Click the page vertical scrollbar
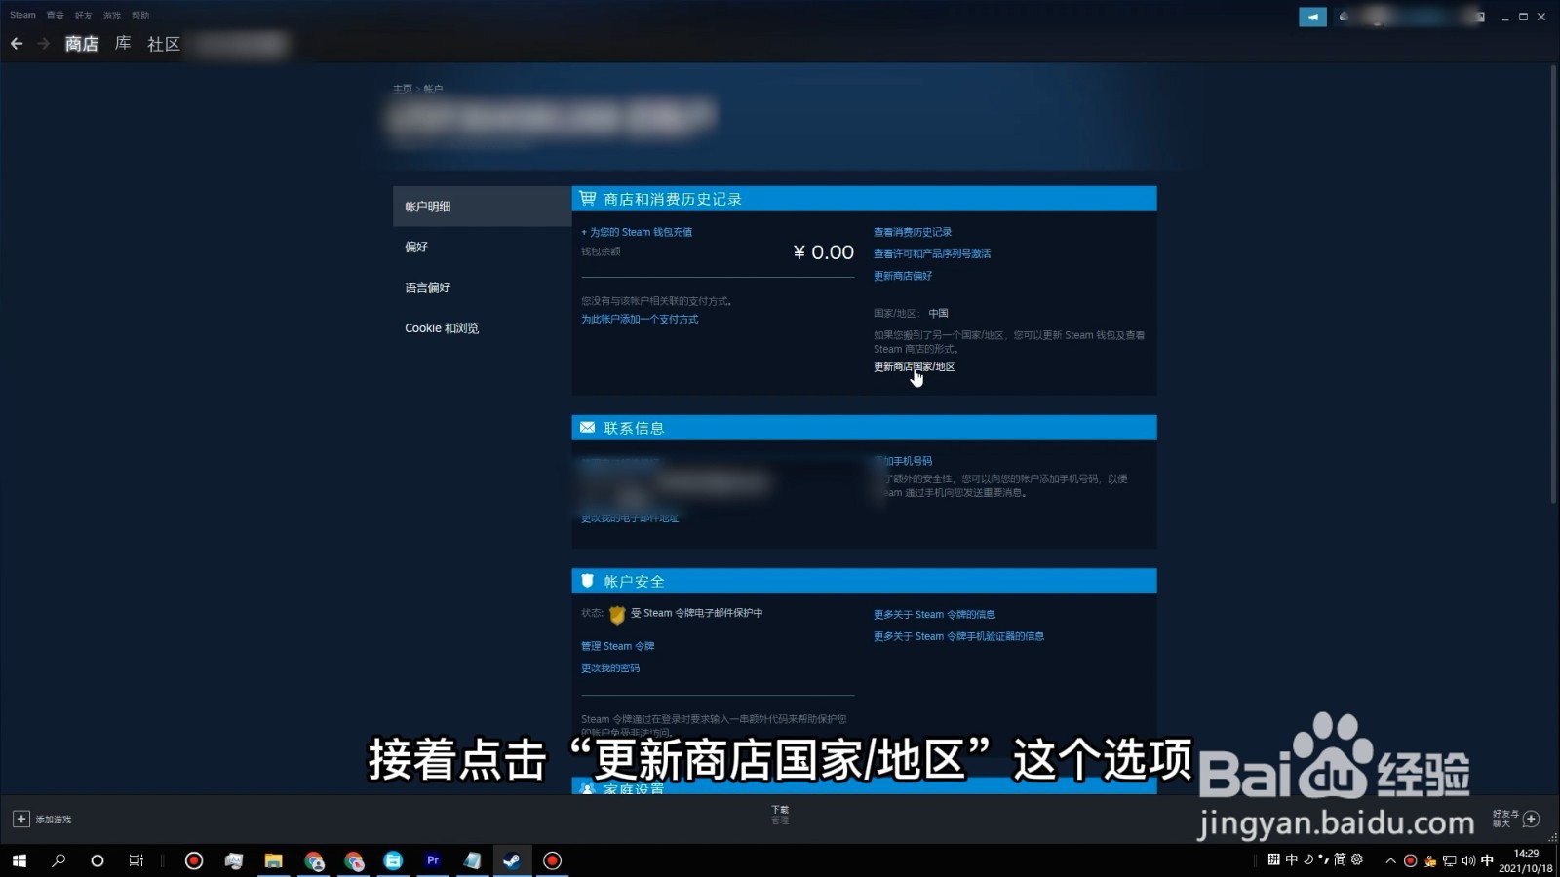Image resolution: width=1560 pixels, height=877 pixels. [1553, 285]
